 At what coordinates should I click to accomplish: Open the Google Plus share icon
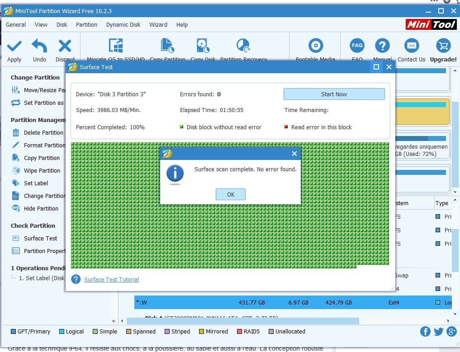tap(451, 332)
